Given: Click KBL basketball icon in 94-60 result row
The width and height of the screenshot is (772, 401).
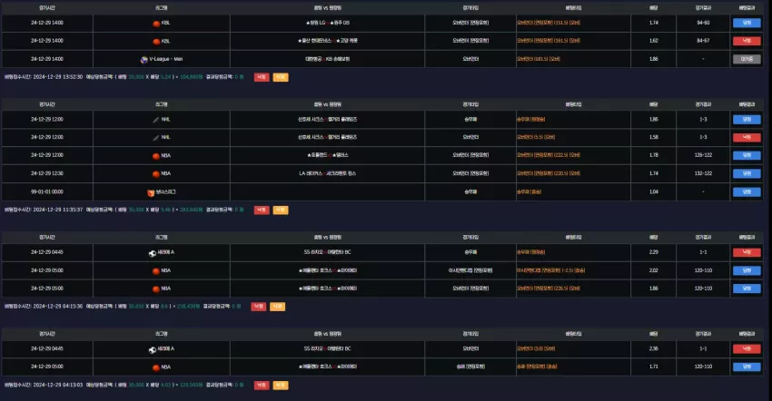Looking at the screenshot, I should (x=156, y=24).
